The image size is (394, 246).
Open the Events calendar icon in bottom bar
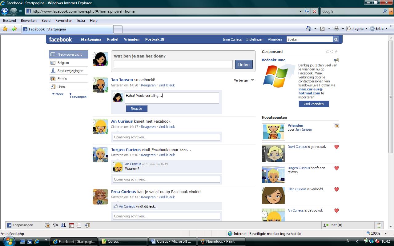[71, 225]
